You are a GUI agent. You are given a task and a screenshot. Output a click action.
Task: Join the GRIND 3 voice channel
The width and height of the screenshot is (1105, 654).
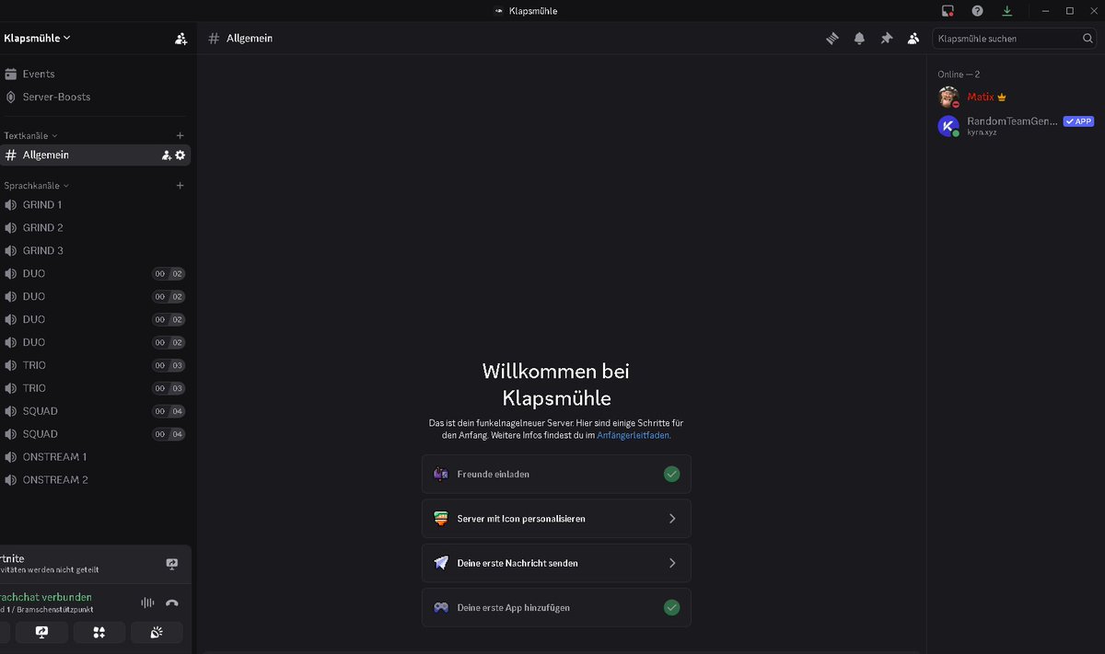tap(96, 250)
